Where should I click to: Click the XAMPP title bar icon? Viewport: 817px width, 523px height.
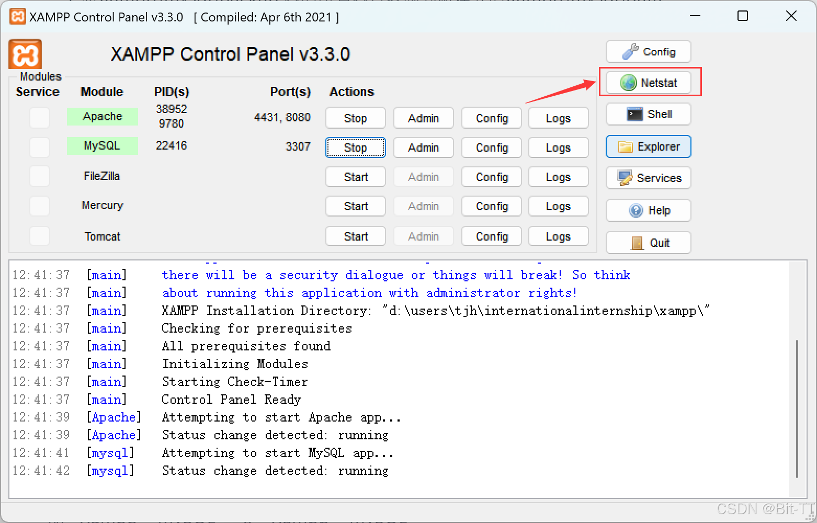tap(18, 17)
